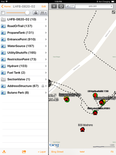The image size is (116, 155).
Task: Toggle visibility of LHFB-0820-02 (10) layer
Action: [x=3, y=19]
